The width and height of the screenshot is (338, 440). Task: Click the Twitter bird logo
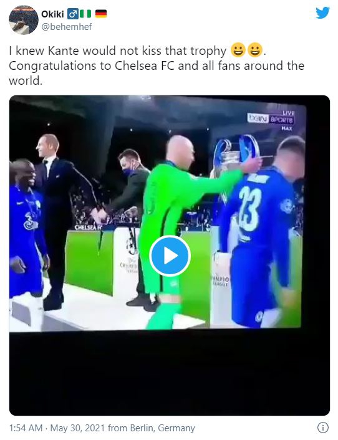pyautogui.click(x=322, y=12)
